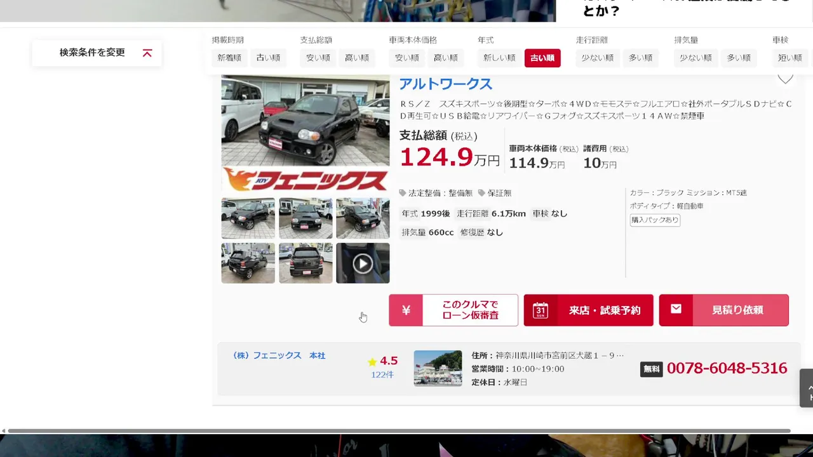This screenshot has height=457, width=813.
Task: Click 排気量 660cc spec text
Action: pos(427,232)
